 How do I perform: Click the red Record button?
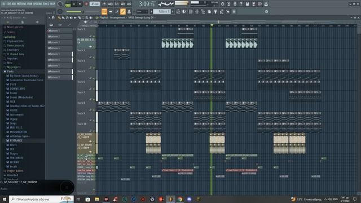pos(86,4)
